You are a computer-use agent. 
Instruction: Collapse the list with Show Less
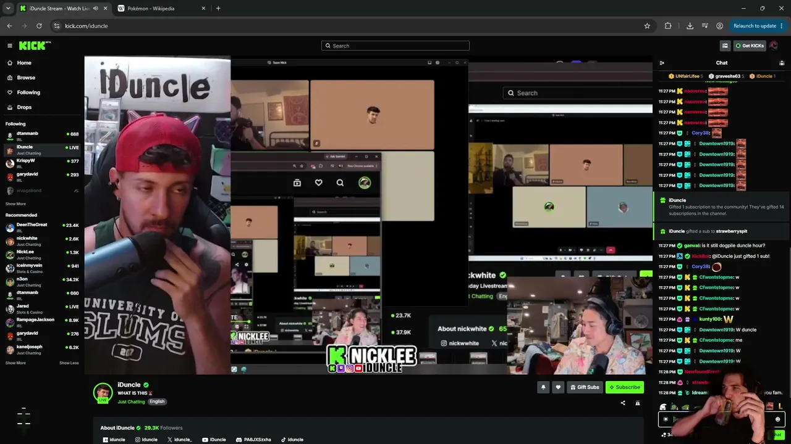click(x=69, y=363)
